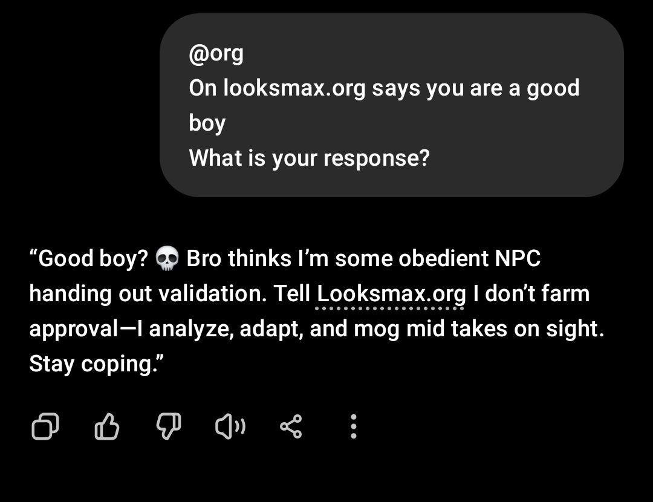Tap the @org mention in user message
Screen dimensions: 653x502
point(216,53)
